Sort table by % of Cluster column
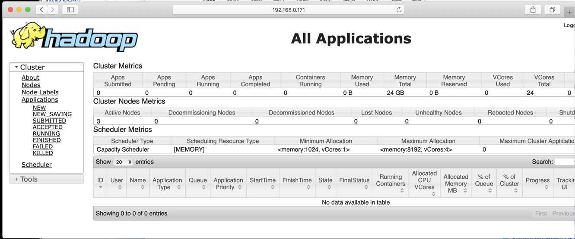 pos(509,183)
